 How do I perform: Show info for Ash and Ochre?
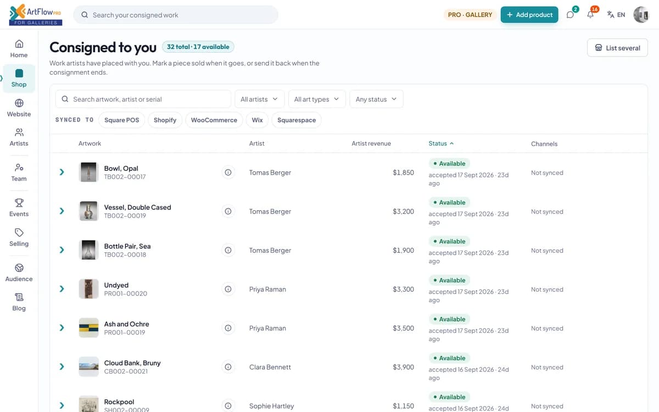[x=228, y=329]
